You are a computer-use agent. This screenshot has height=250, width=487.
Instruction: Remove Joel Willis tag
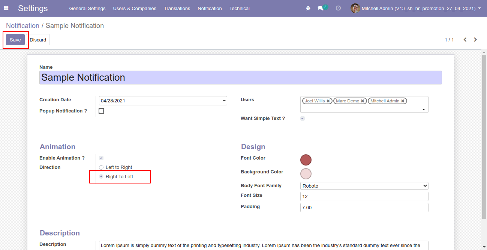click(328, 101)
